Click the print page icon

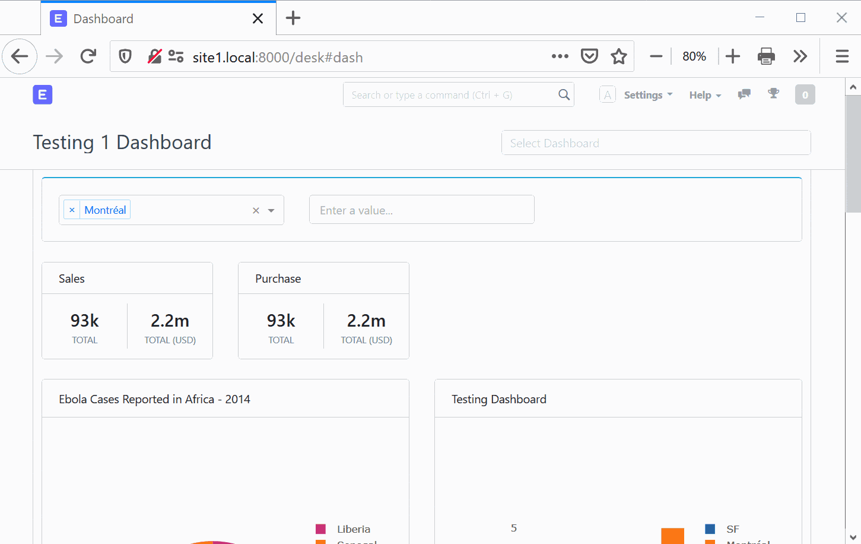[x=766, y=56]
